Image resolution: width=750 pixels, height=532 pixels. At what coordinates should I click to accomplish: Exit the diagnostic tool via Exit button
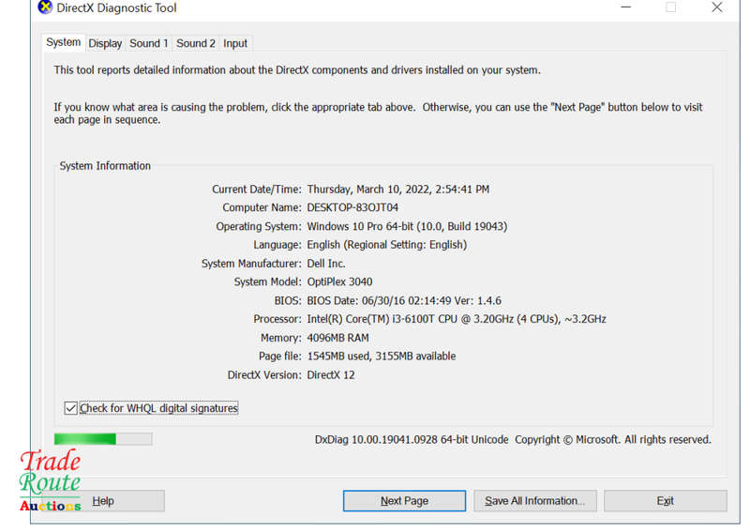point(666,501)
